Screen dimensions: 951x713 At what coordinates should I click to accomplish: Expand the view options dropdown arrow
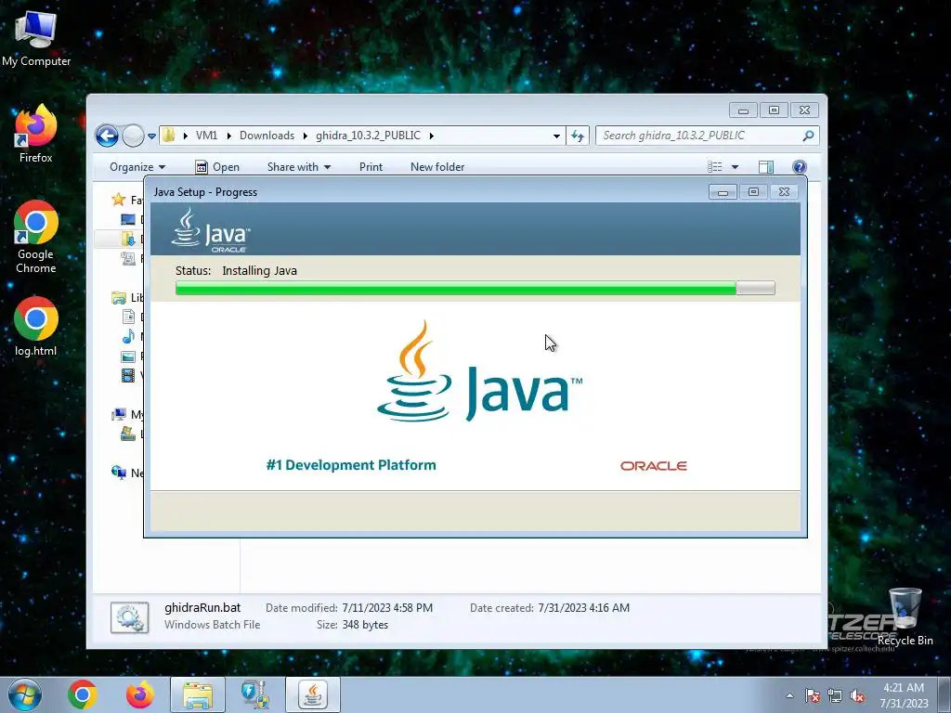tap(735, 167)
